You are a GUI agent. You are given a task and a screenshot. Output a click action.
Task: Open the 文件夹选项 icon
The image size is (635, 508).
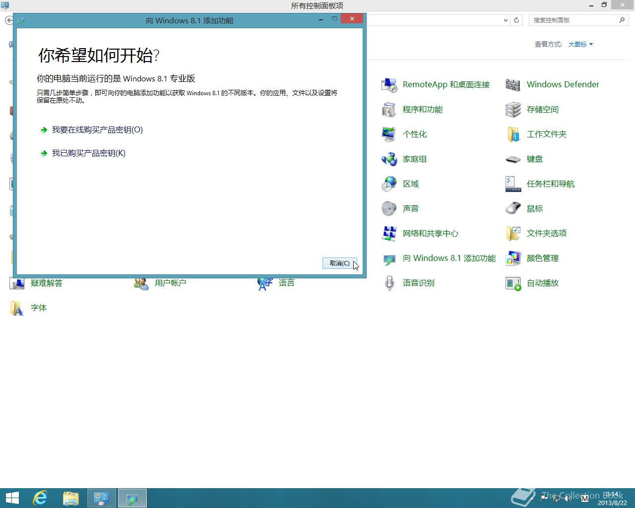point(513,234)
